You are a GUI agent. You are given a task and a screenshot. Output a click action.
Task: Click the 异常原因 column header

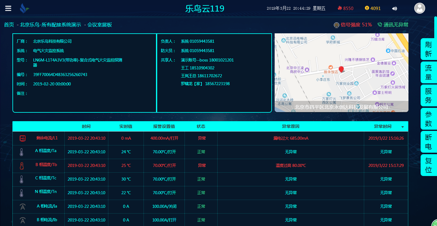pyautogui.click(x=291, y=126)
